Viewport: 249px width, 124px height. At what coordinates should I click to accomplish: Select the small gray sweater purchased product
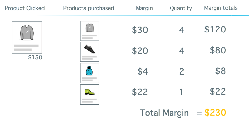(x=90, y=28)
